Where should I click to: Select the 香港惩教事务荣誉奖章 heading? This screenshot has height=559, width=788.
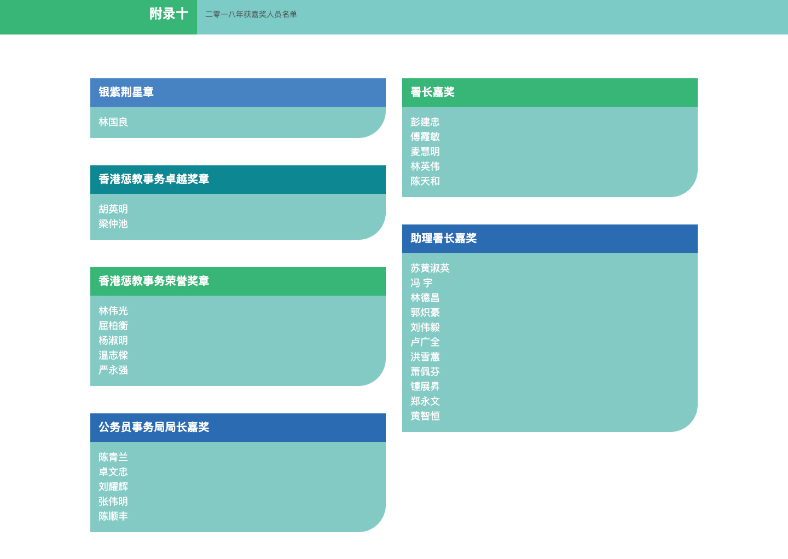[154, 281]
